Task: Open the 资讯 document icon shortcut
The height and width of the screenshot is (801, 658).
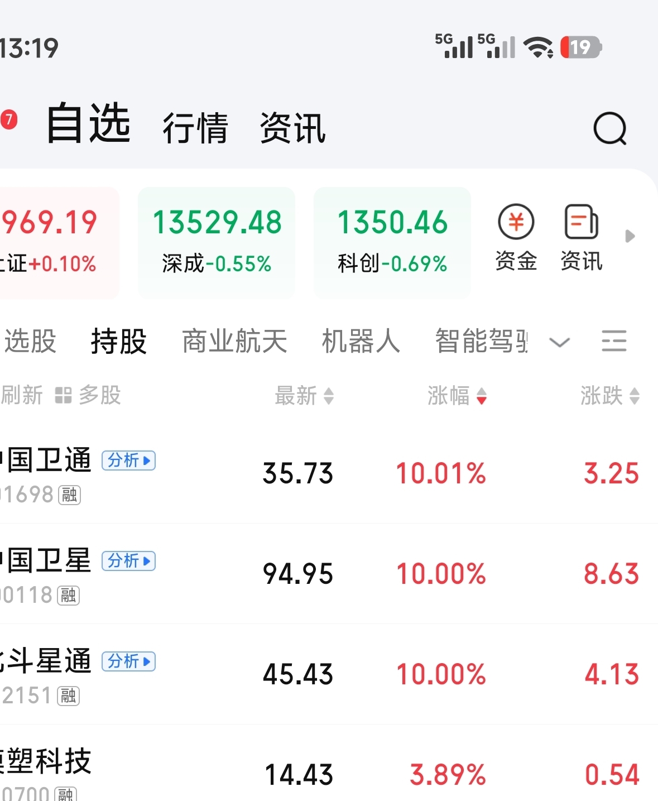Action: [582, 222]
